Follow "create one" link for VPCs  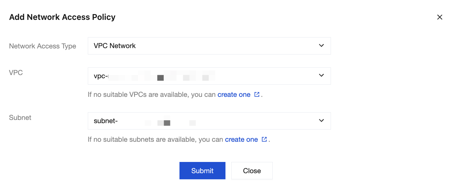pos(234,95)
